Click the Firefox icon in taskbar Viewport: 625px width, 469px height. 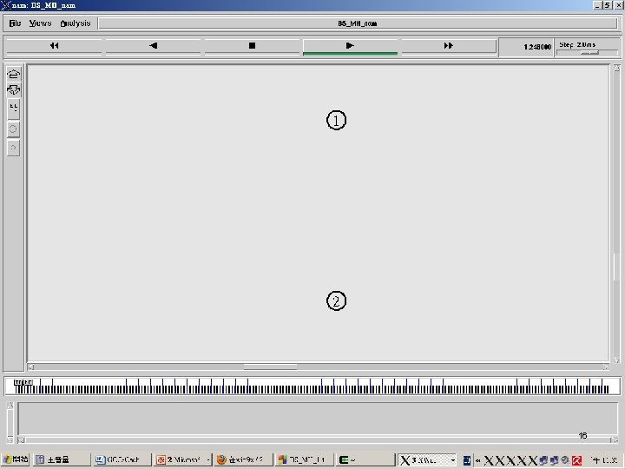point(221,459)
